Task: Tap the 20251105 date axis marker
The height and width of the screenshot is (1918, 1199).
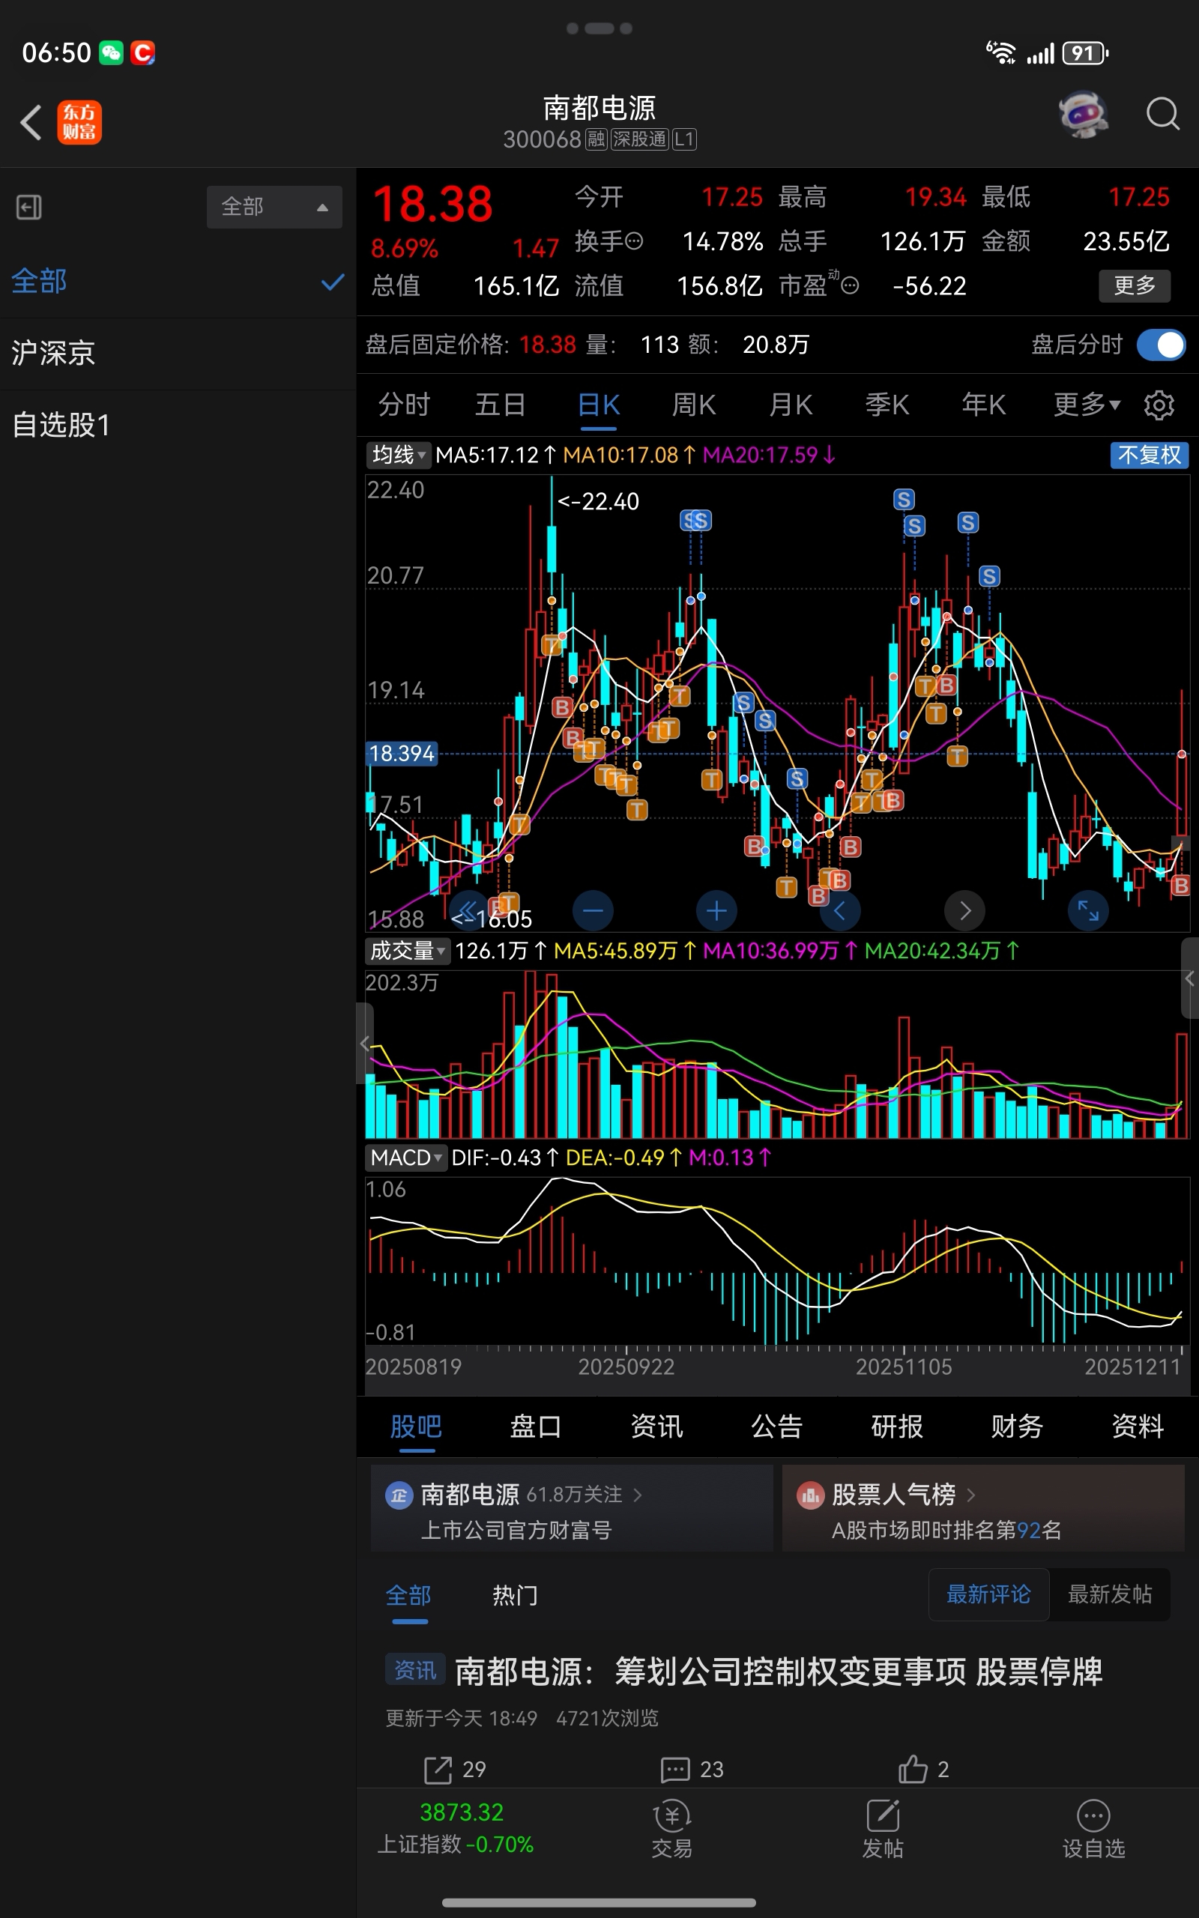Action: coord(903,1367)
